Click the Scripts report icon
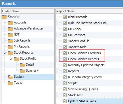123x104 pixels. tap(65, 83)
